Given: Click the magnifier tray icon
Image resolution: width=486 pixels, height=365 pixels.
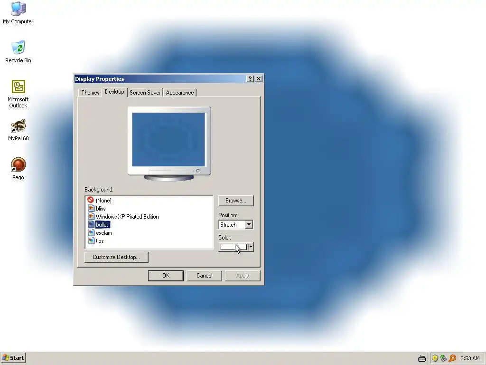Looking at the screenshot, I should point(452,358).
